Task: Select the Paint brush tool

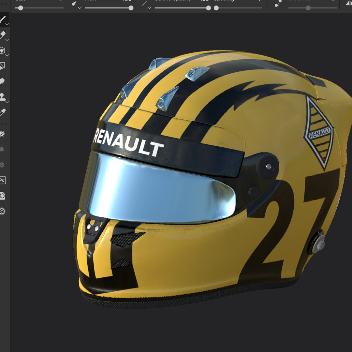Action: click(3, 19)
